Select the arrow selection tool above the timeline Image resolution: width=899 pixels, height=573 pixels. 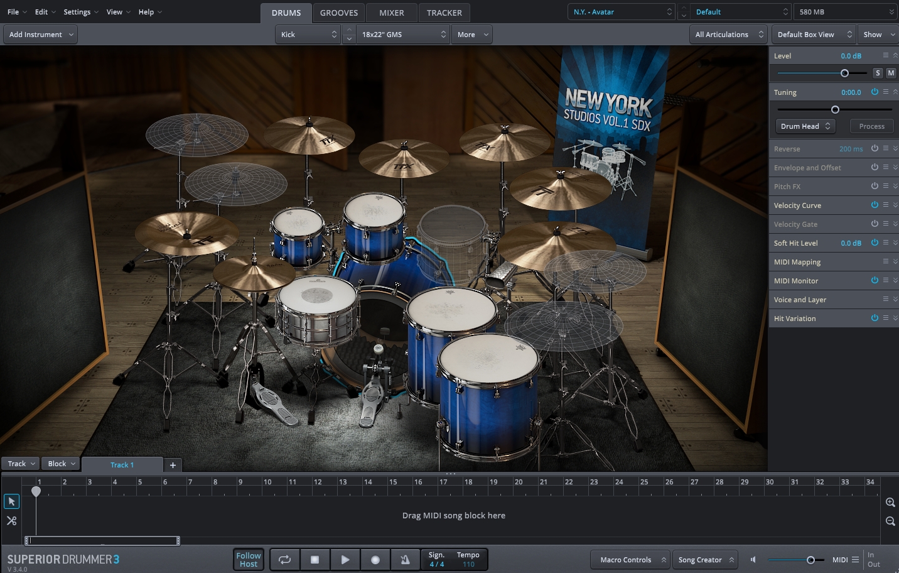pos(11,501)
